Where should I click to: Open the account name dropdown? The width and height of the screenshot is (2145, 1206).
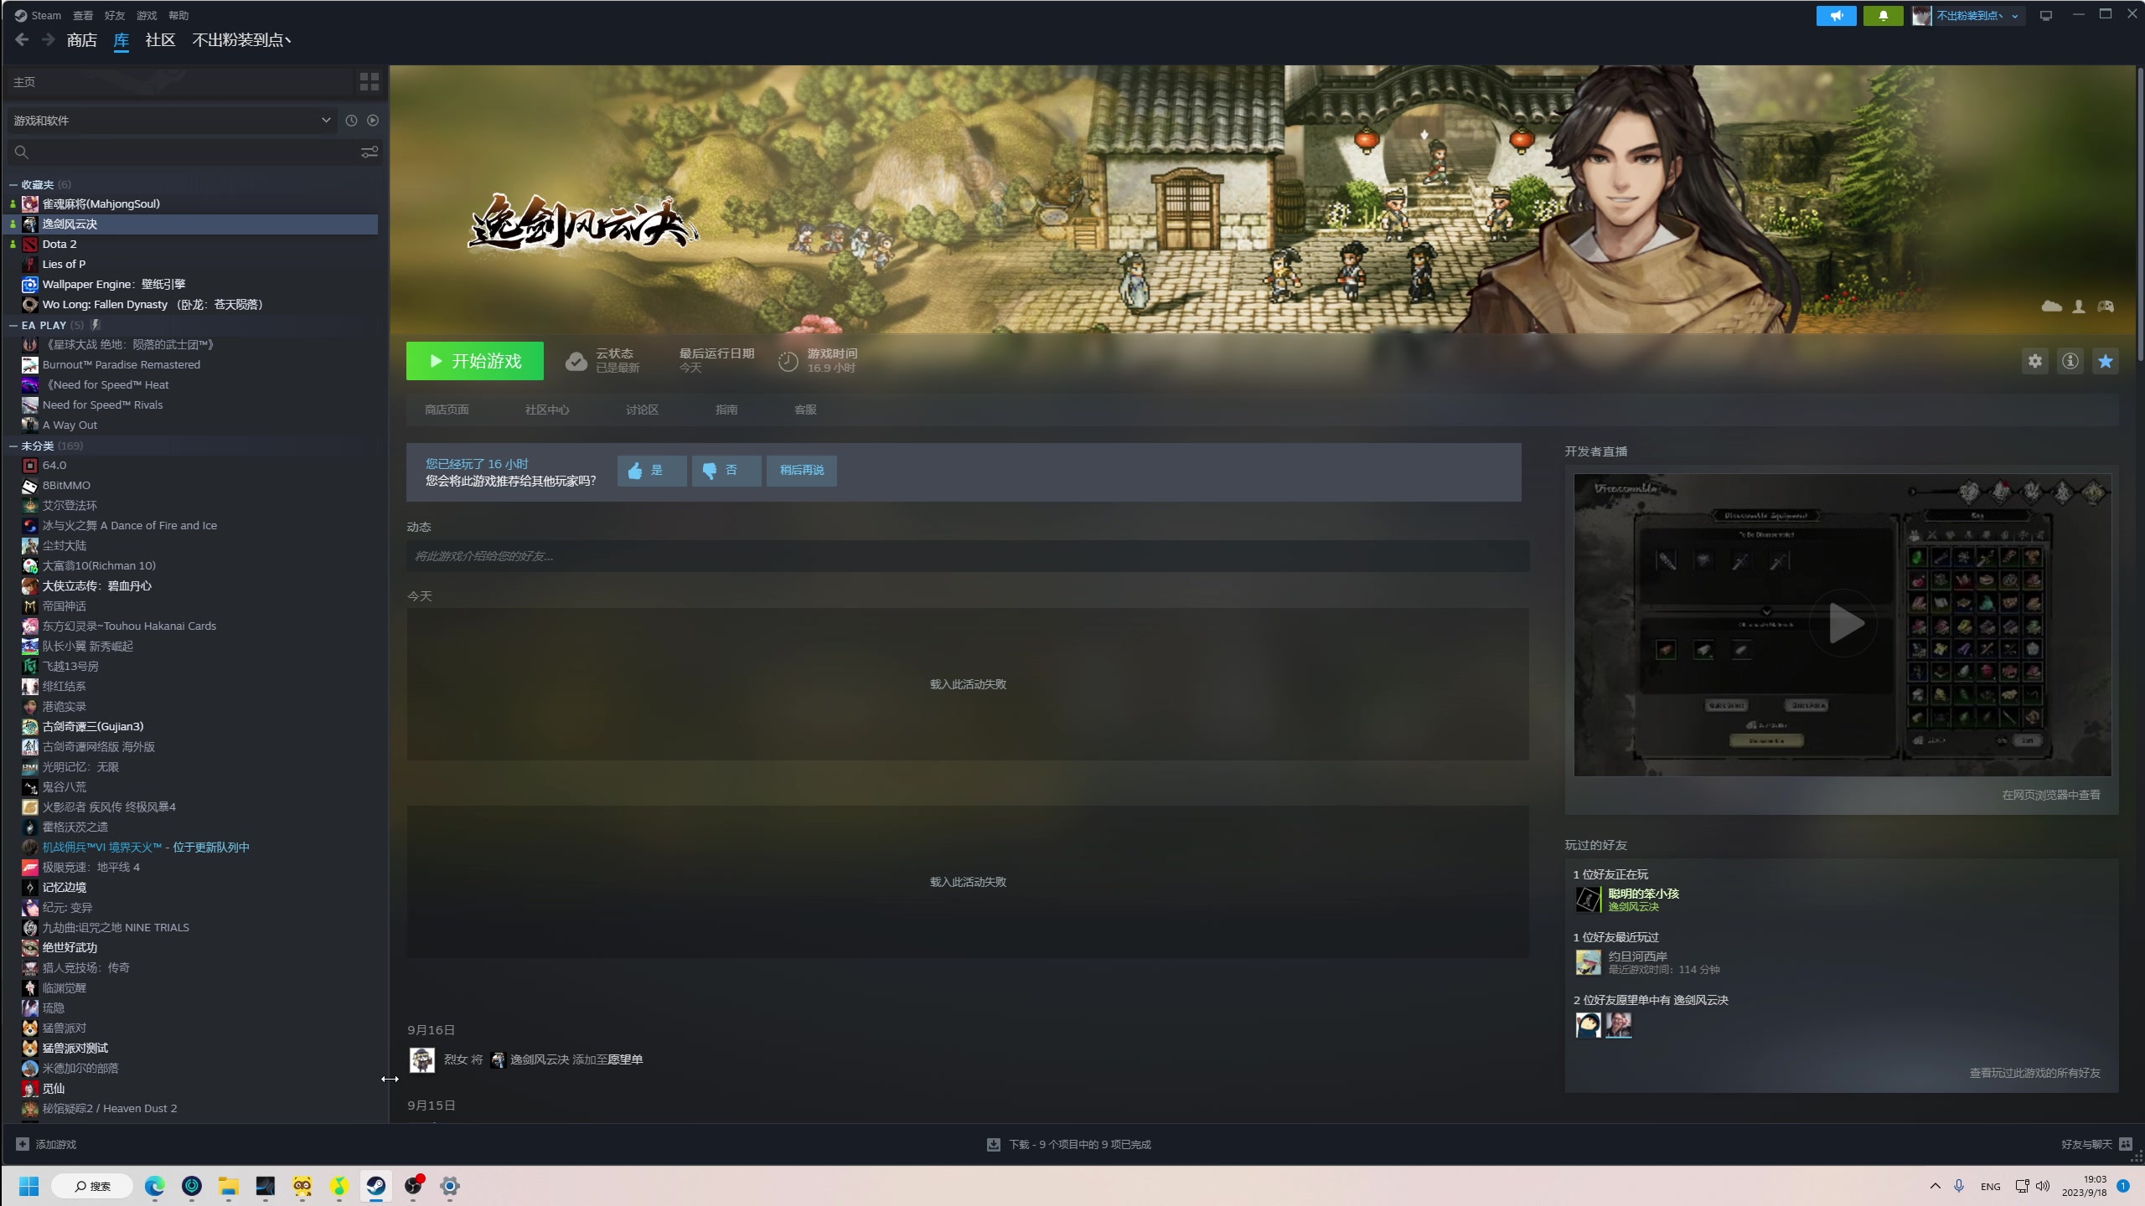coord(1968,15)
